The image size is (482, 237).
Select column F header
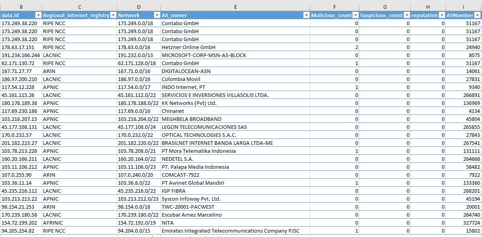[x=335, y=7]
